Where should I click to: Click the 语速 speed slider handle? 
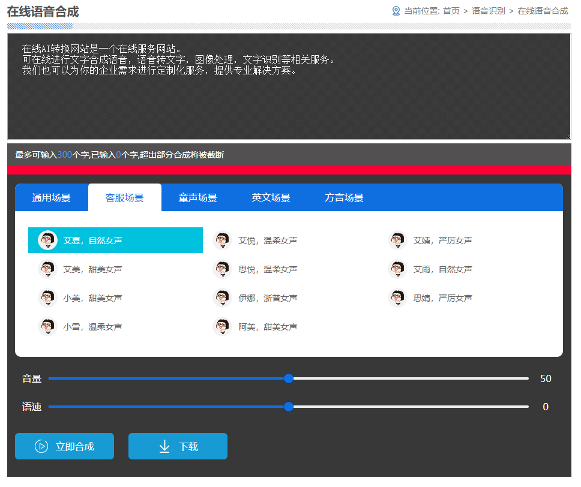point(289,407)
